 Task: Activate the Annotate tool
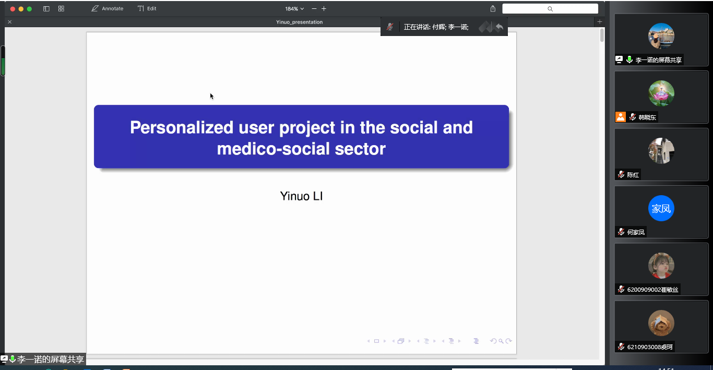[108, 9]
